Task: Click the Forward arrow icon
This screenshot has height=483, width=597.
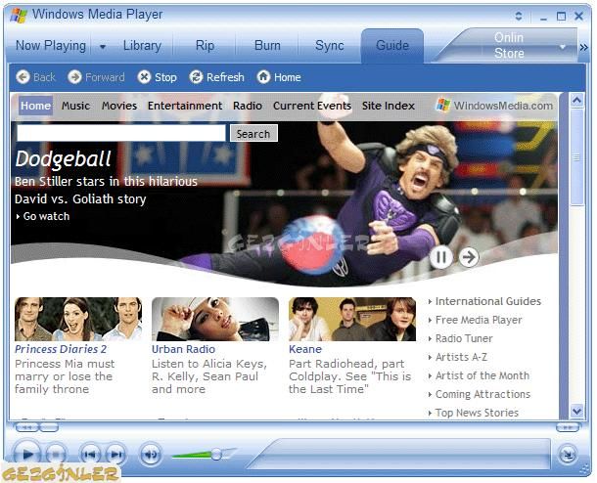Action: [74, 77]
